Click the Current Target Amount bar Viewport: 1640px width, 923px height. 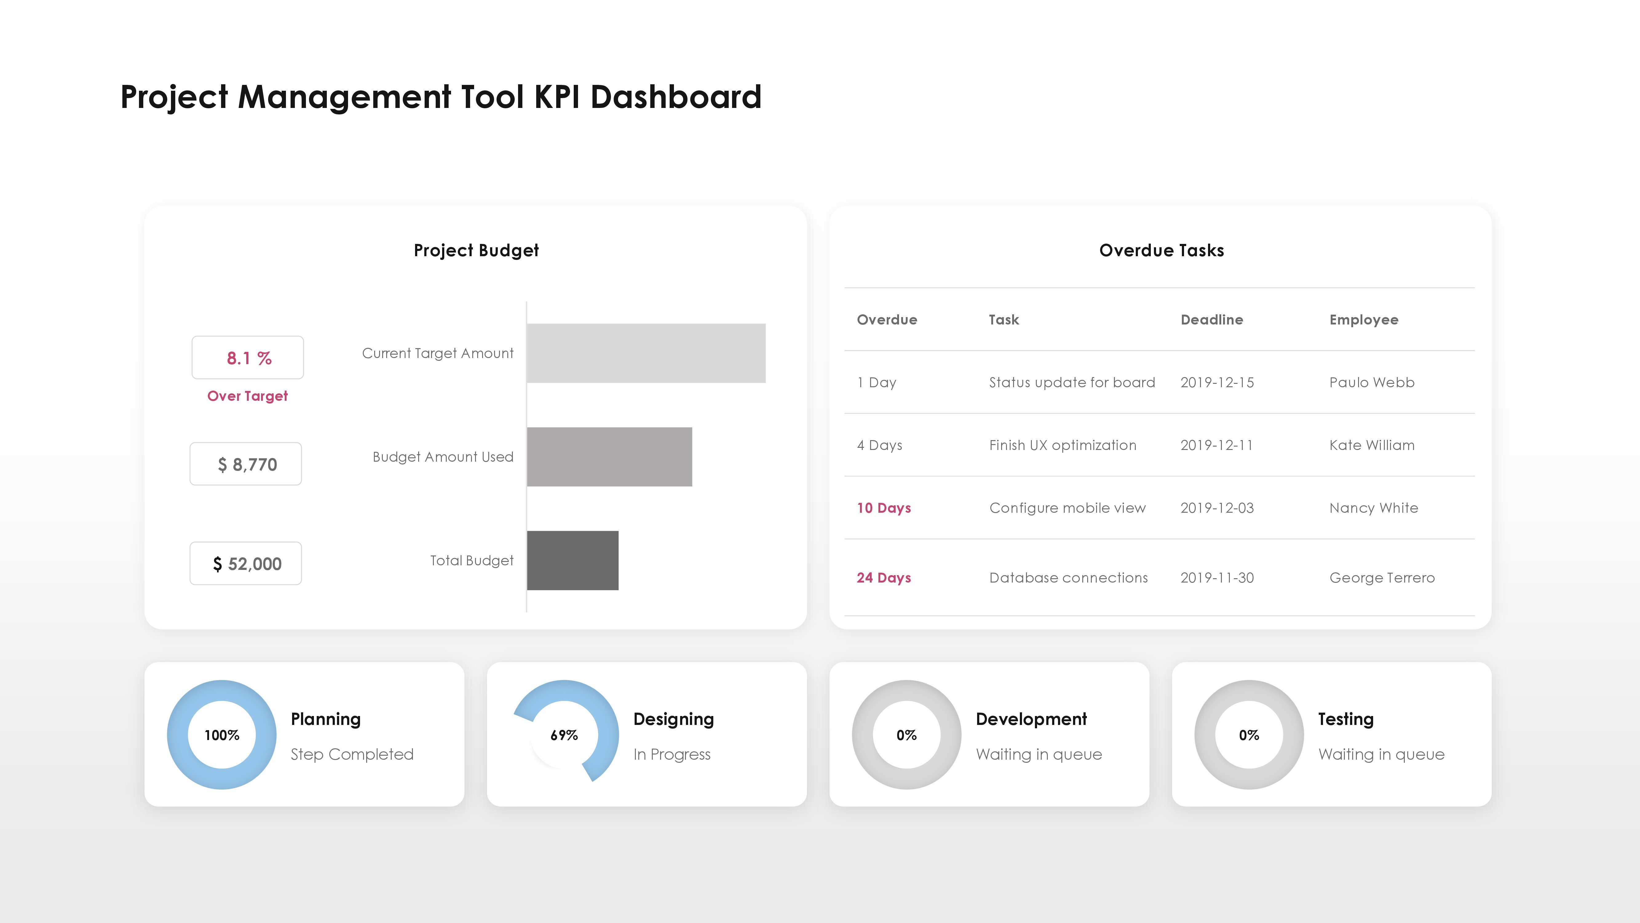[x=646, y=353]
